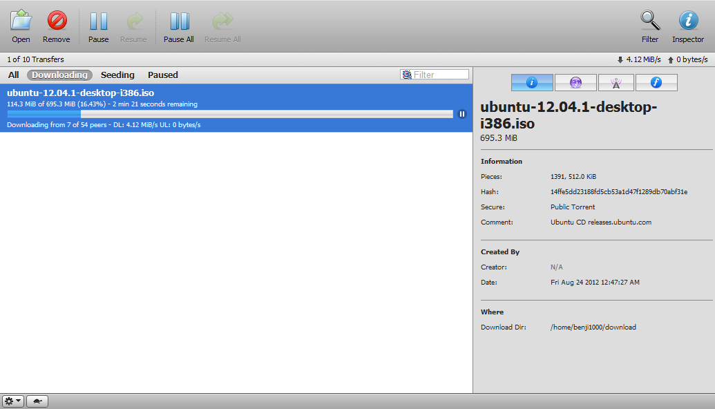Pause ubuntu torrent via its row pause button

[462, 114]
